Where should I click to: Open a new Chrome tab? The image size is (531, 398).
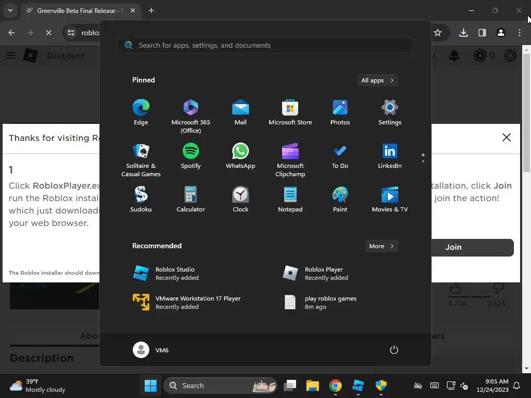(151, 10)
